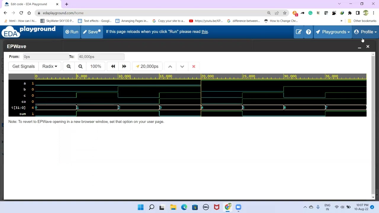Open the SkyWater SKY130 bookmark
379x213 pixels.
[57, 21]
